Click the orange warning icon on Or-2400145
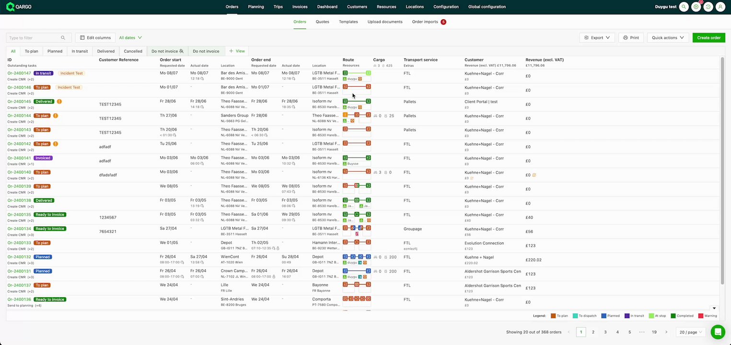Image resolution: width=731 pixels, height=345 pixels. [59, 102]
